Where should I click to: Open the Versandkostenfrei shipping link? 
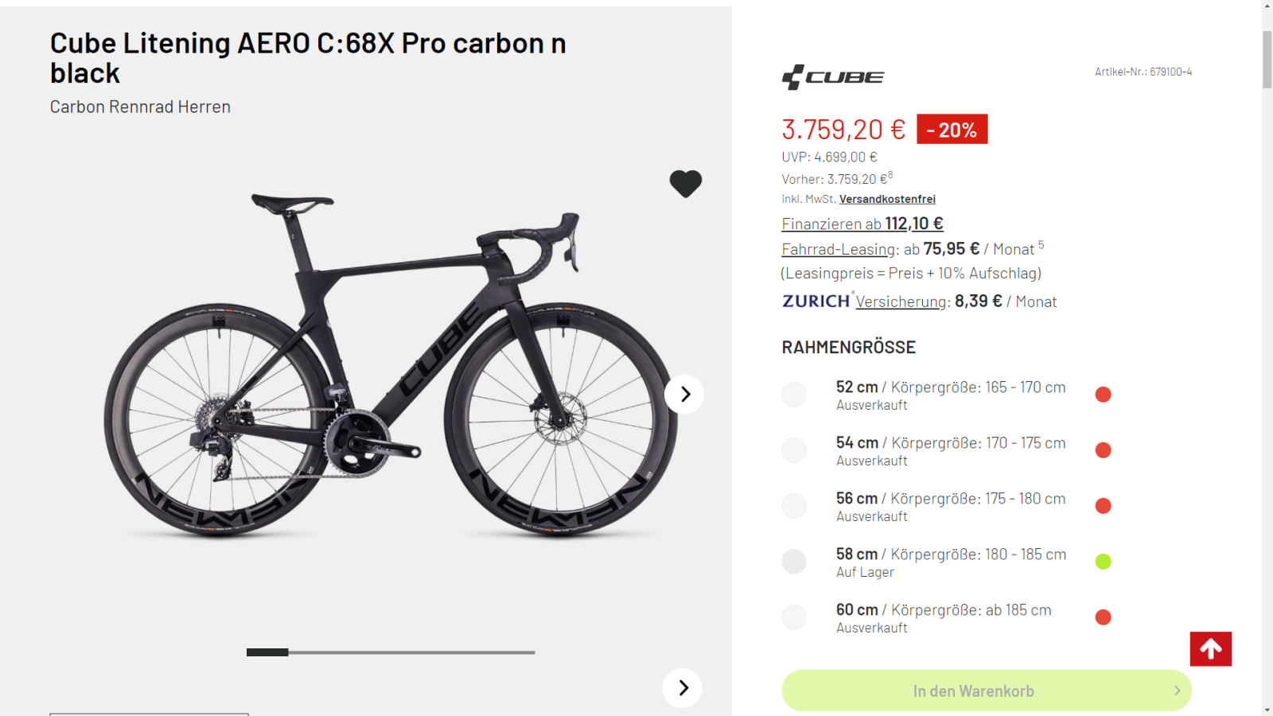[887, 199]
